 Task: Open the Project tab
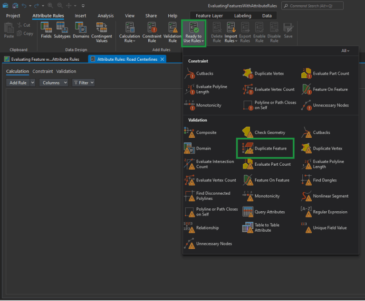[x=13, y=16]
